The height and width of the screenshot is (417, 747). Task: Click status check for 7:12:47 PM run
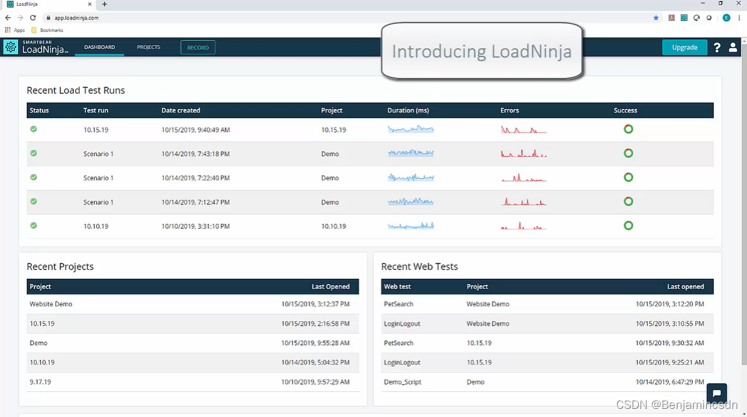pyautogui.click(x=33, y=201)
